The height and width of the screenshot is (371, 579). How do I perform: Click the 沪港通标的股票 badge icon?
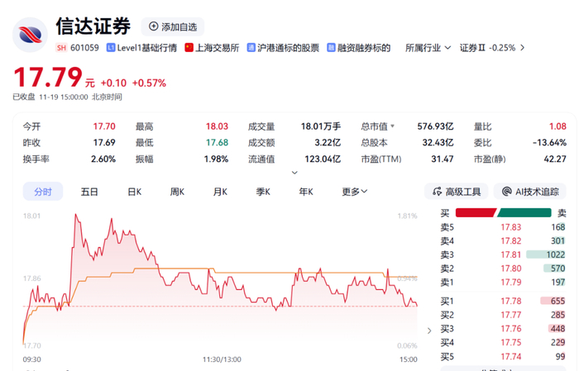[251, 48]
